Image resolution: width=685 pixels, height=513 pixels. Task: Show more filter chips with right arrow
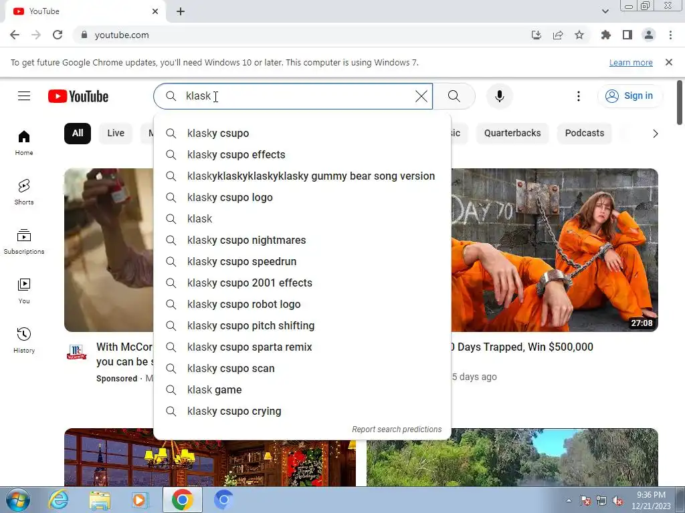[x=655, y=134]
